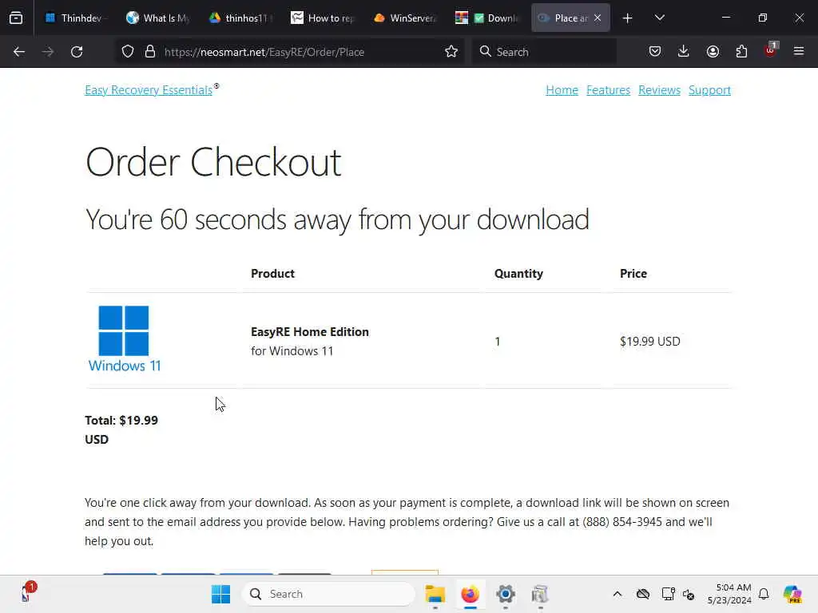
Task: Open the tracking protection shield icon
Action: 128,52
